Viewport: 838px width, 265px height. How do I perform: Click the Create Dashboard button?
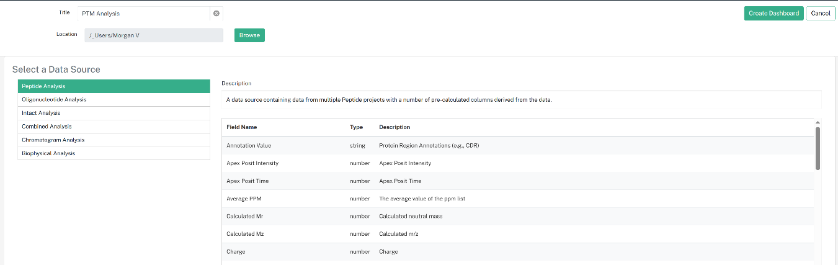coord(773,13)
